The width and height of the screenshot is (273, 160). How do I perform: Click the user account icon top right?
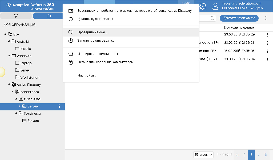click(x=215, y=6)
